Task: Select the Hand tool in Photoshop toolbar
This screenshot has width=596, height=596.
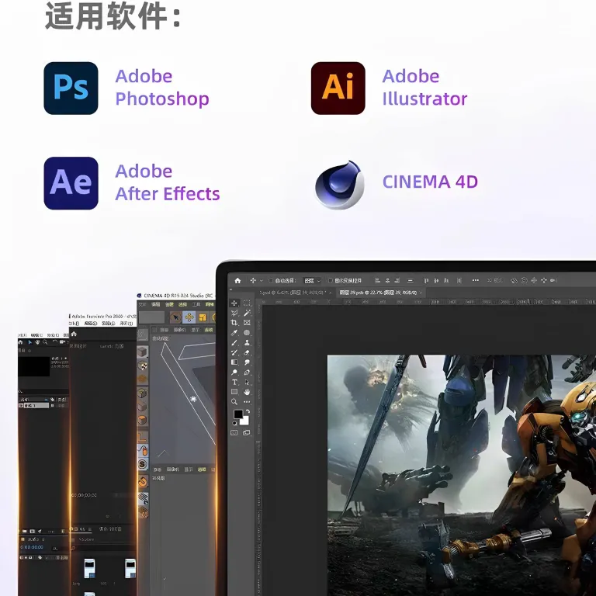Action: pos(247,392)
